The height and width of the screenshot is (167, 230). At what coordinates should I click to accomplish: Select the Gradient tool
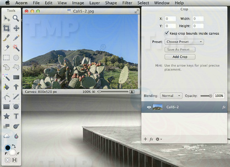click(x=16, y=77)
